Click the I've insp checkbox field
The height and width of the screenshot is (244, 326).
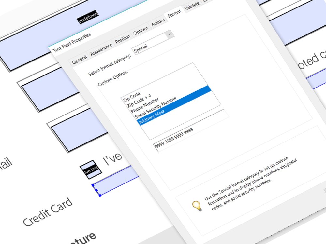[91, 169]
